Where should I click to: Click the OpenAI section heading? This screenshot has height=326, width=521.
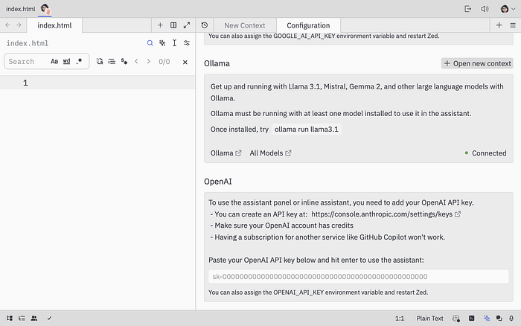click(x=218, y=182)
